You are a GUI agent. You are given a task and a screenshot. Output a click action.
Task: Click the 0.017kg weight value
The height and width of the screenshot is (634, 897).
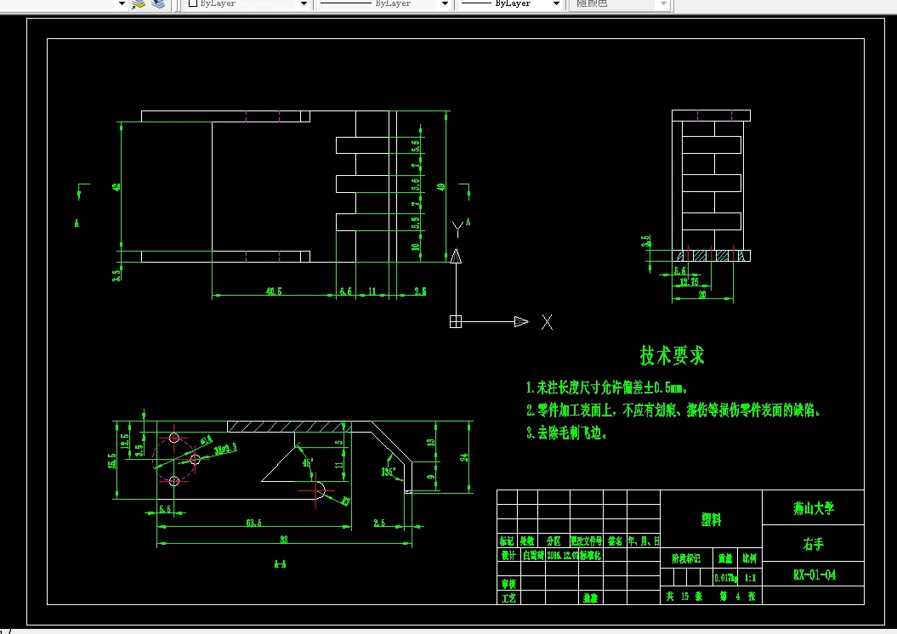(x=726, y=578)
